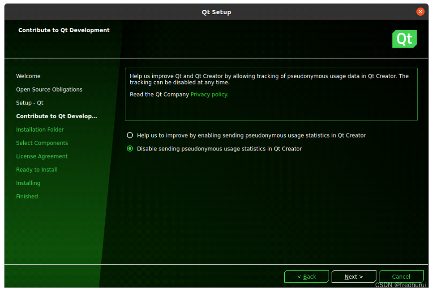Click the Open Source Obligations step
This screenshot has width=433, height=292.
49,90
